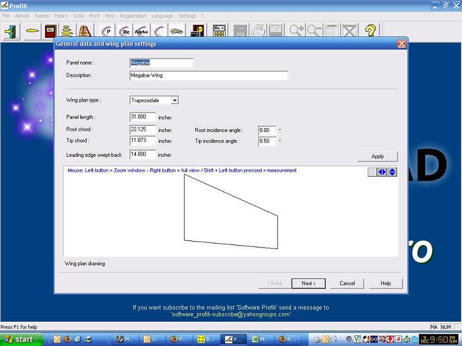Click the Root chord input field
This screenshot has width=462, height=346.
point(143,129)
